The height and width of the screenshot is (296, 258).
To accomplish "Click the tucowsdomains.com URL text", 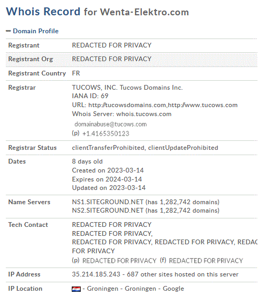I will pyautogui.click(x=127, y=105).
